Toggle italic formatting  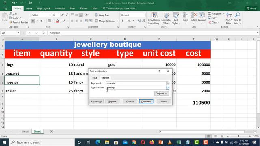pos(37,21)
